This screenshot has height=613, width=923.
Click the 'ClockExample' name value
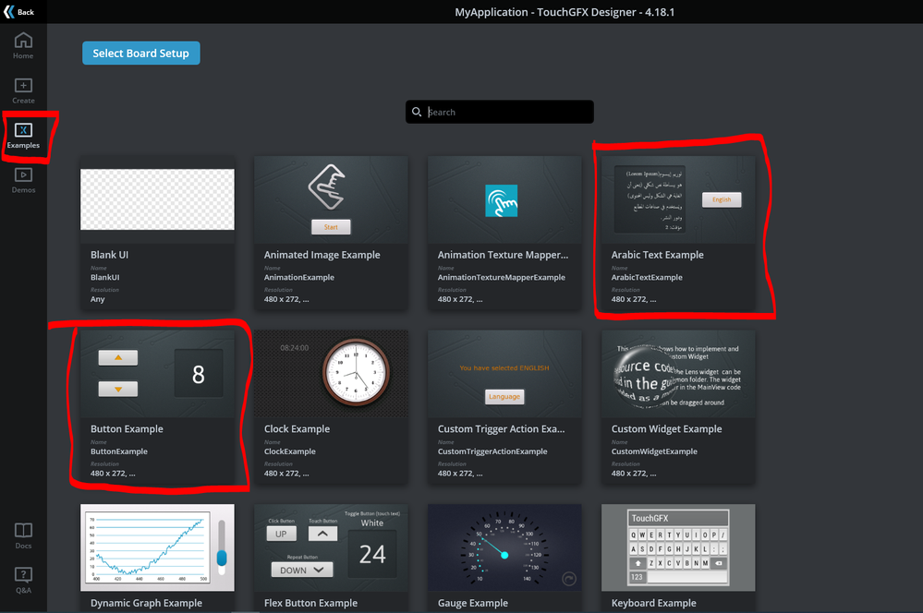click(x=290, y=451)
